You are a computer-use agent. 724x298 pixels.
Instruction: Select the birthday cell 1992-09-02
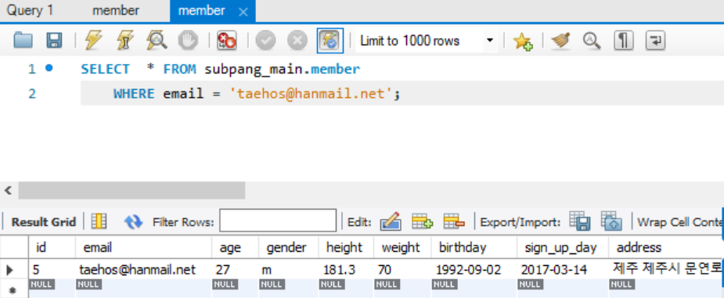point(474,269)
